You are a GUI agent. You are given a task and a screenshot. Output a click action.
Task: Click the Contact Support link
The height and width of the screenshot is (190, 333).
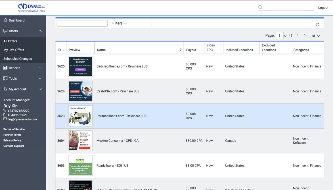(x=14, y=146)
